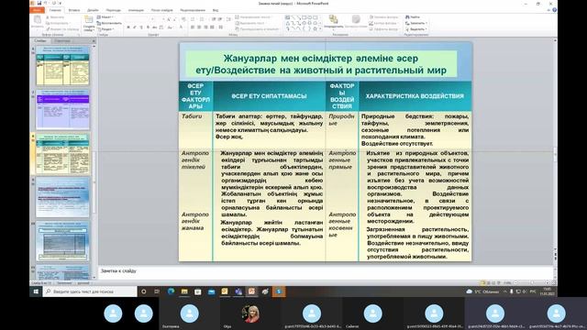
Task: Click the PowerPoint icon on the taskbar
Action: [251, 291]
